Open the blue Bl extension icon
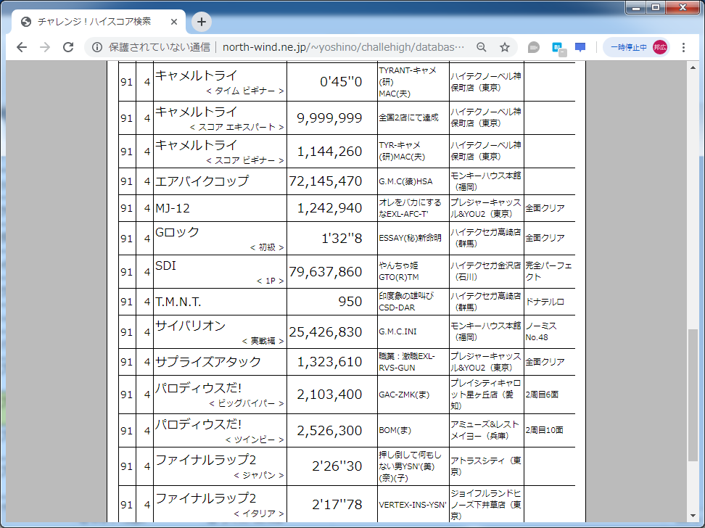The image size is (705, 528). coord(556,46)
